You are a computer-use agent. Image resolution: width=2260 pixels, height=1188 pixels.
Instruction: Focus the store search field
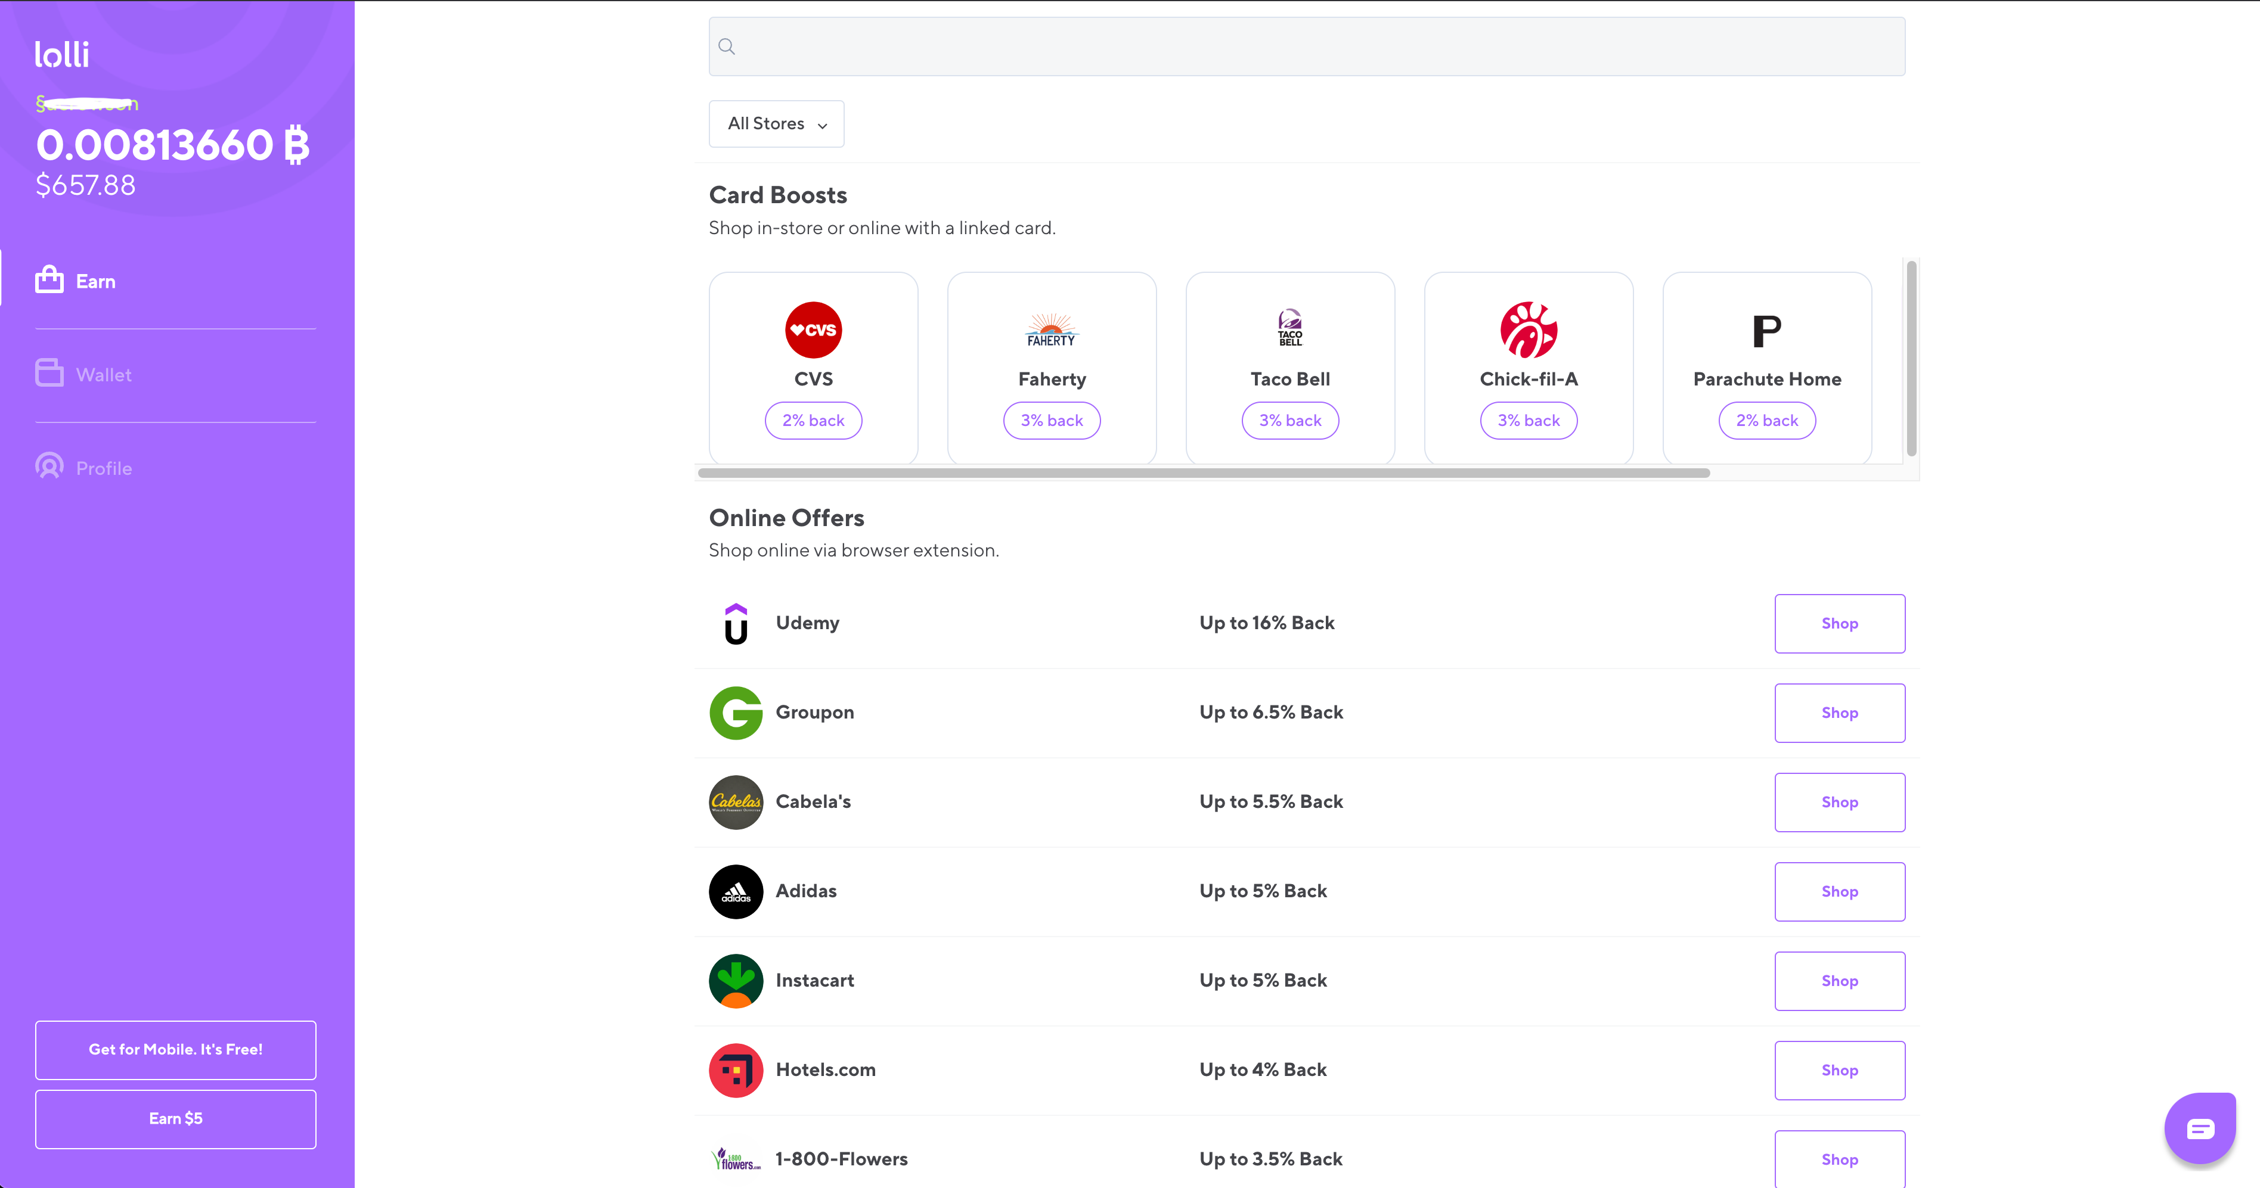pos(1306,46)
